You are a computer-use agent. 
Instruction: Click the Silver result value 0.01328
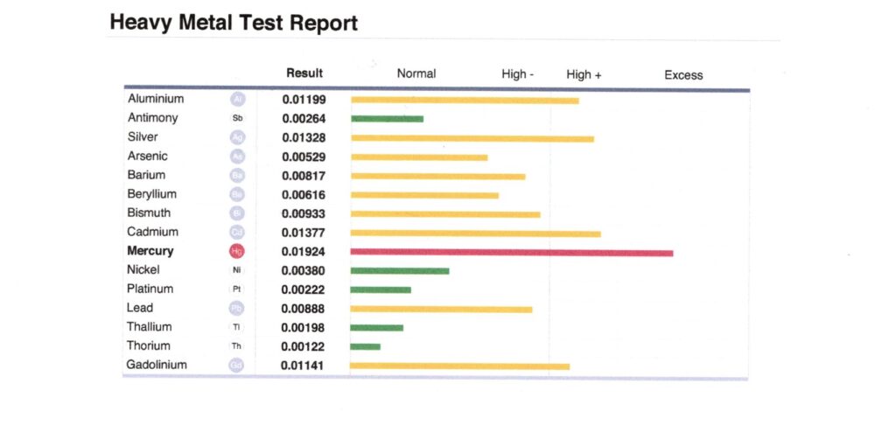(304, 137)
